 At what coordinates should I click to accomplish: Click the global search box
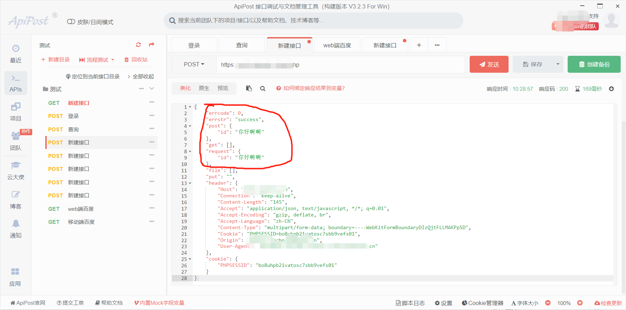313,20
